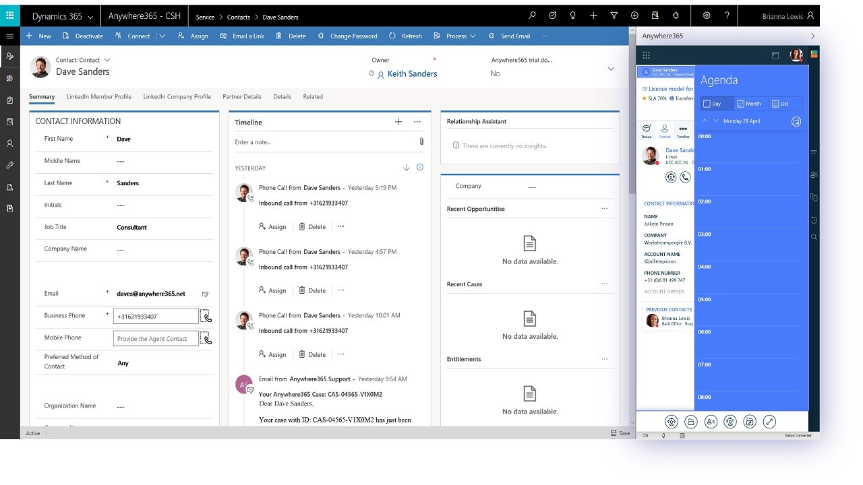
Task: Open the Connect split-button dropdown arrow
Action: click(x=162, y=36)
